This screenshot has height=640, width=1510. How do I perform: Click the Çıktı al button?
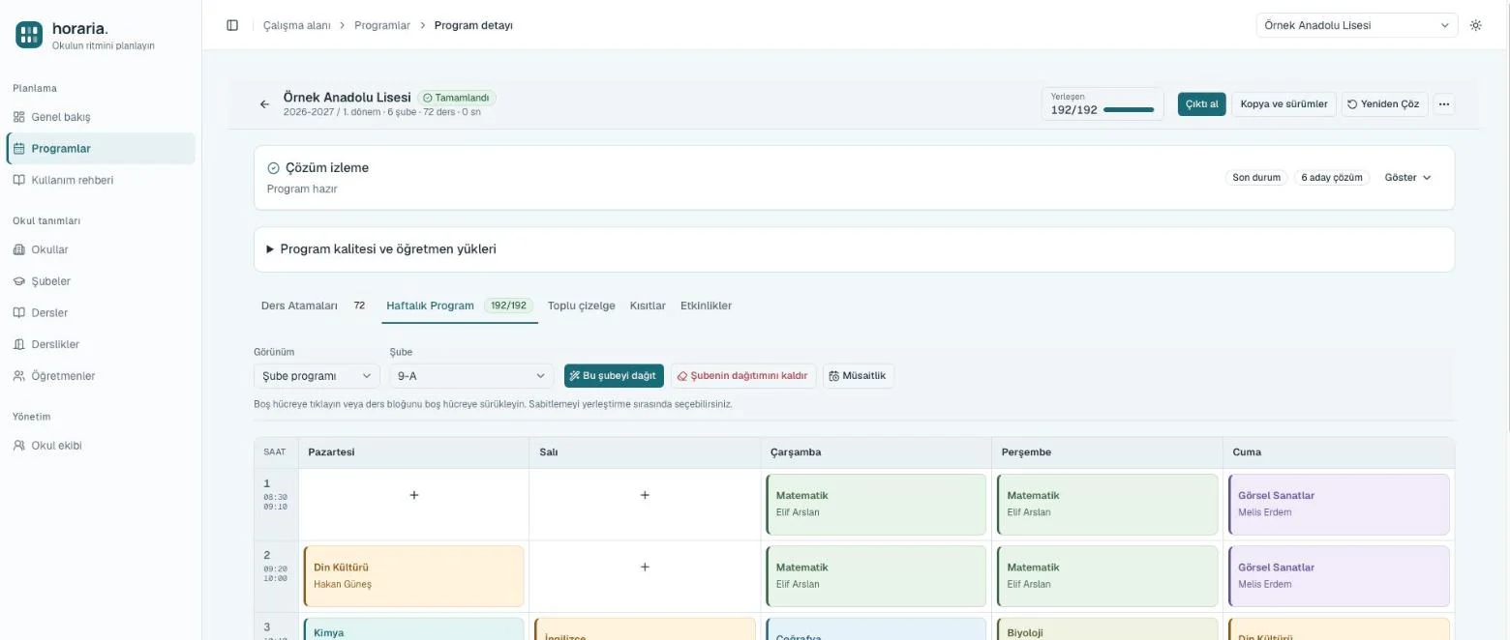1202,104
